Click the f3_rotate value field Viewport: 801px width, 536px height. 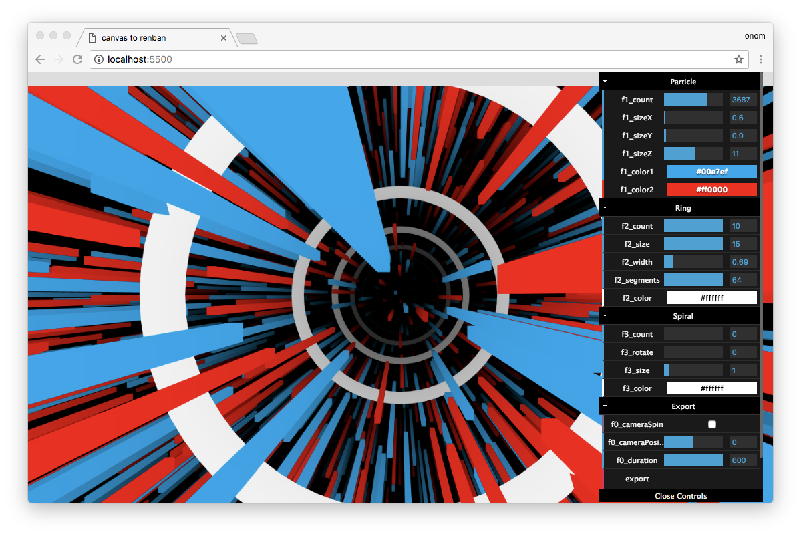pos(744,353)
